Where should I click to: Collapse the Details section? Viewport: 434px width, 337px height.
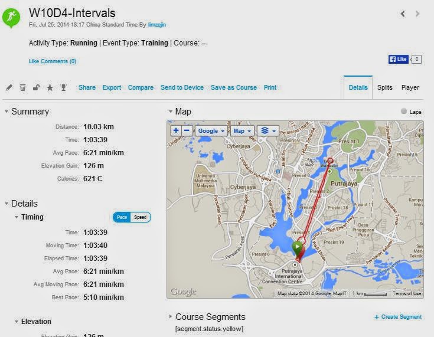coord(6,204)
